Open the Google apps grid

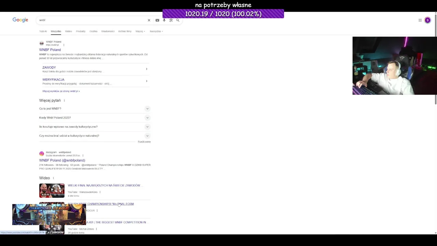[x=420, y=20]
